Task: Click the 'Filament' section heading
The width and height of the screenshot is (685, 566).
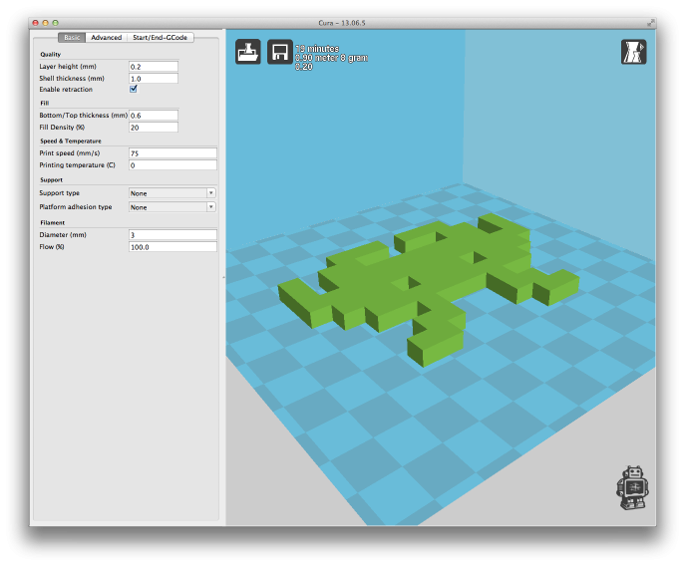Action: [53, 223]
